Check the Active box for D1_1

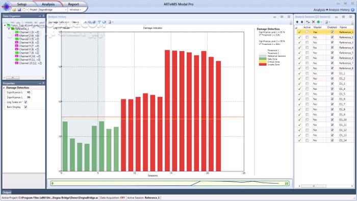307,73
